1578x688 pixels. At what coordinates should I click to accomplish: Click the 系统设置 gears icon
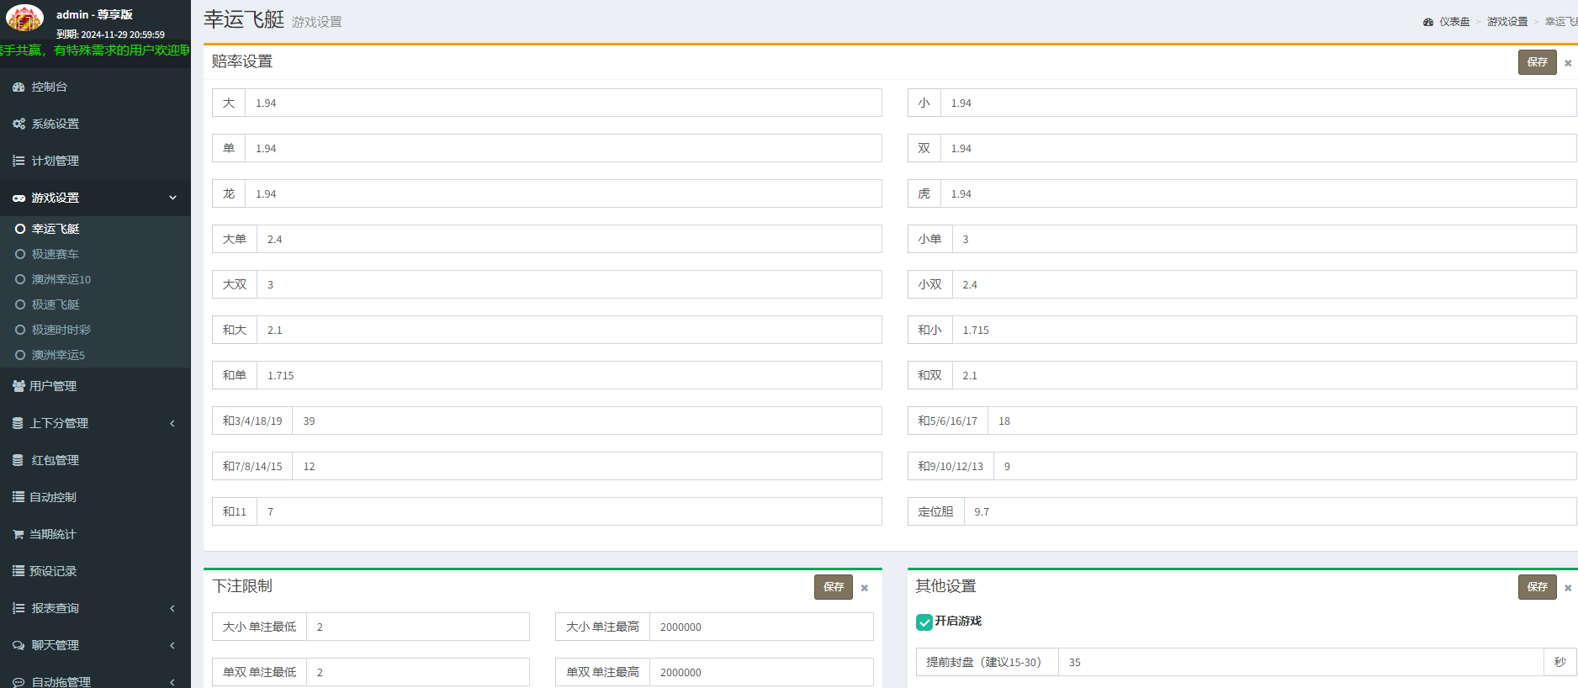[19, 124]
